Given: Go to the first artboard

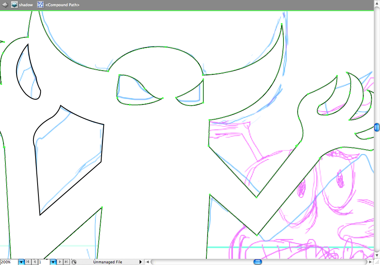Looking at the screenshot, I should pos(28,262).
